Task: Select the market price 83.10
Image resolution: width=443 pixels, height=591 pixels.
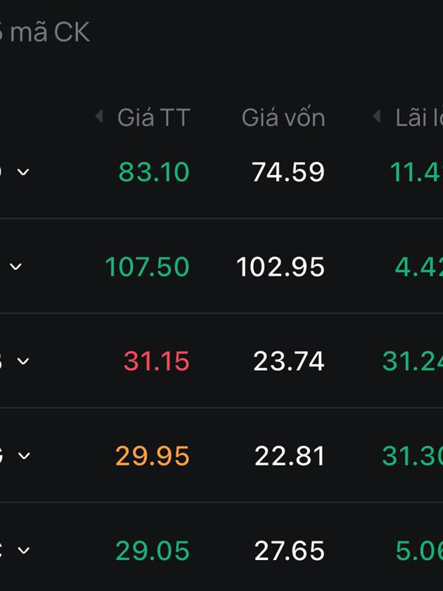Action: click(154, 172)
